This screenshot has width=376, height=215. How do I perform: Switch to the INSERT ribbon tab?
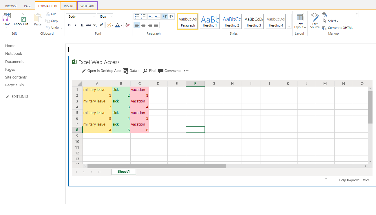(69, 6)
